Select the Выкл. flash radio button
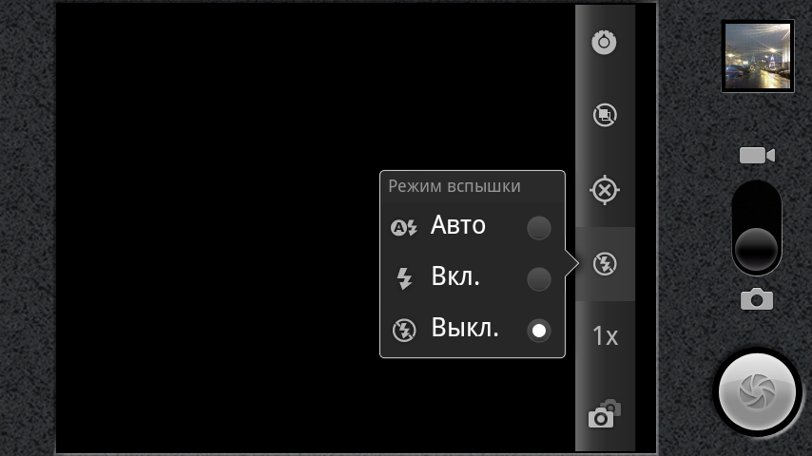This screenshot has width=812, height=456. (x=539, y=331)
